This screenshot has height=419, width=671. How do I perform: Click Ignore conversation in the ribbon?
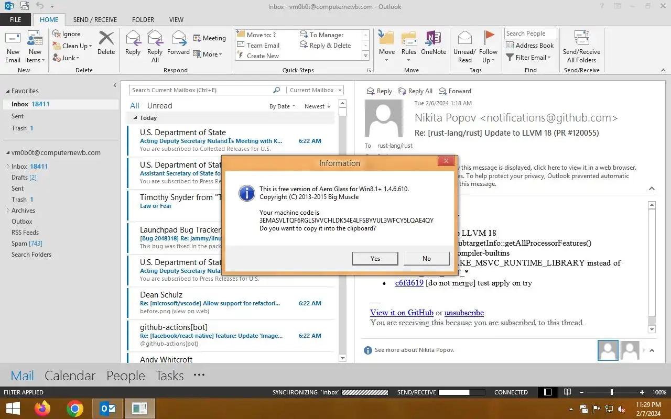point(67,34)
